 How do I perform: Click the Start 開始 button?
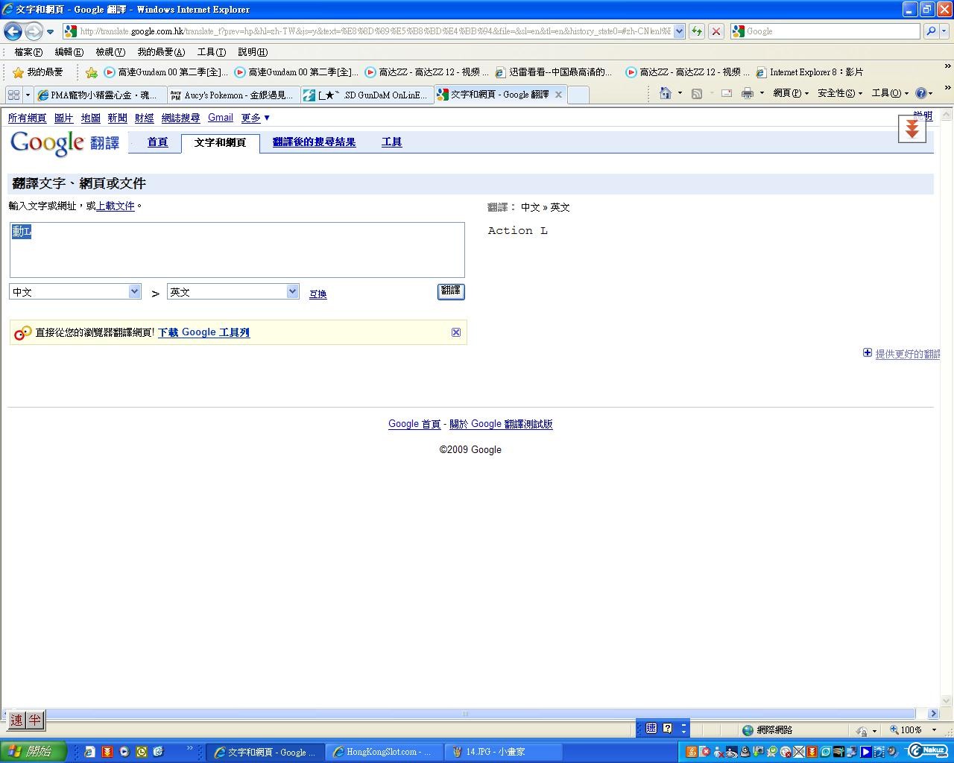click(x=33, y=752)
